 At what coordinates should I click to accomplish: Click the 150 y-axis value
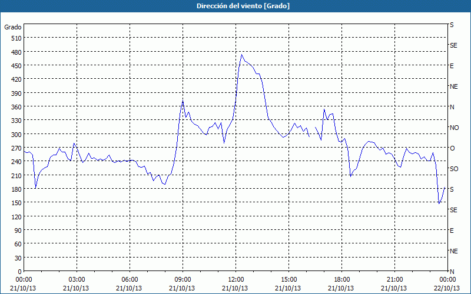pyautogui.click(x=16, y=203)
